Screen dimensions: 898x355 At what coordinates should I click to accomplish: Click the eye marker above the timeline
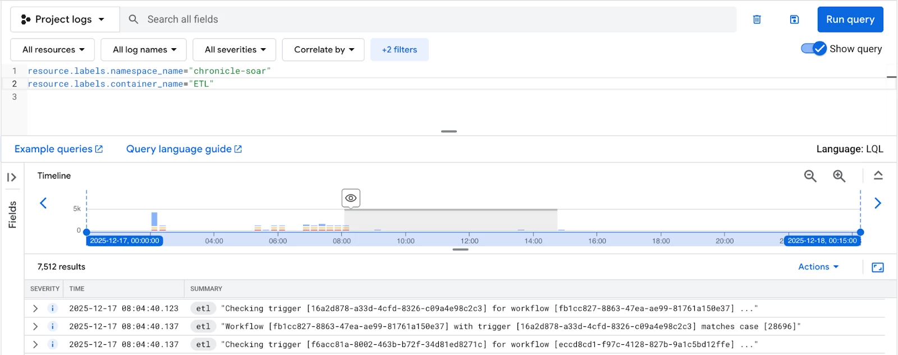(351, 198)
